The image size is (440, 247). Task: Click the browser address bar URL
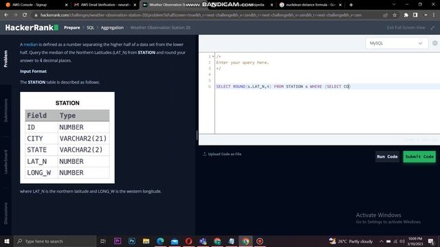pos(201,15)
